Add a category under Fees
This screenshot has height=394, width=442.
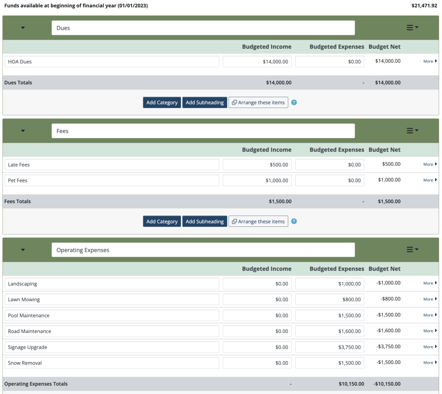(x=161, y=221)
